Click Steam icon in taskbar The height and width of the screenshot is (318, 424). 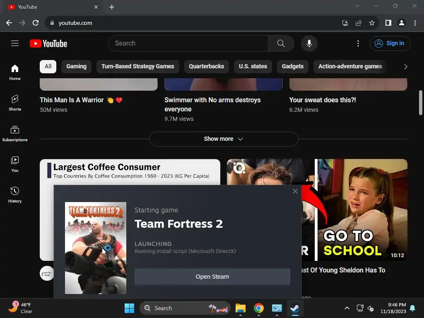coord(295,308)
